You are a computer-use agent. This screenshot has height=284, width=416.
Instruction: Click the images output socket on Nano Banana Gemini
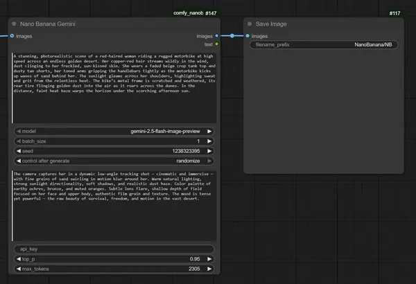217,36
